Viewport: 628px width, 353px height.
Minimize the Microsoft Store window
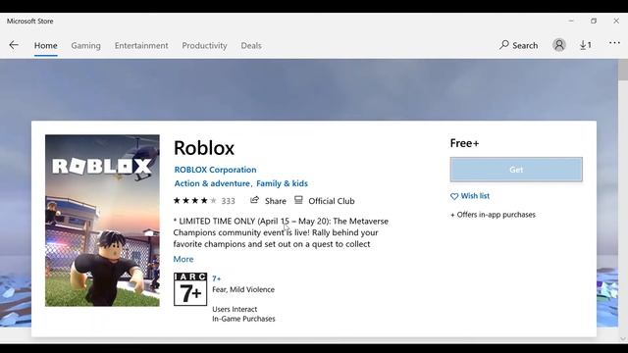coord(571,21)
